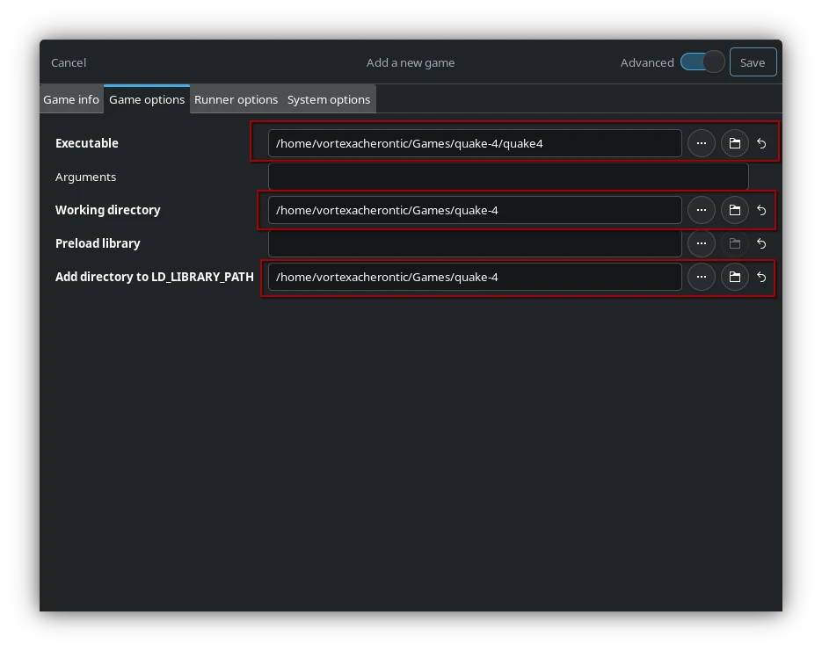This screenshot has height=651, width=822.
Task: Click inside the Arguments input field
Action: click(508, 176)
